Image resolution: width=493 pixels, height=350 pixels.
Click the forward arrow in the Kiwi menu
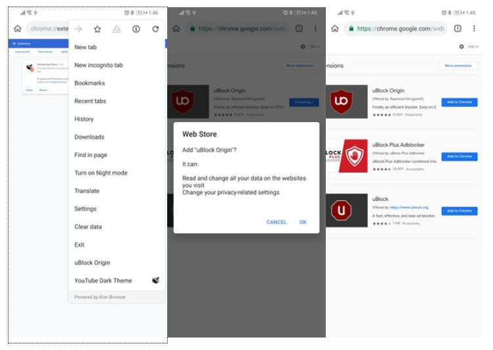tap(78, 29)
